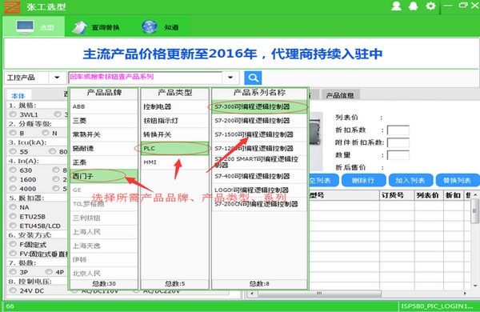
Task: Choose 上海人民 in product brand list
Action: click(x=104, y=232)
